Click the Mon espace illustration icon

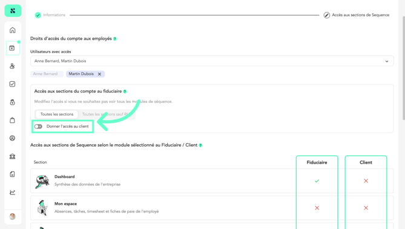(x=42, y=208)
